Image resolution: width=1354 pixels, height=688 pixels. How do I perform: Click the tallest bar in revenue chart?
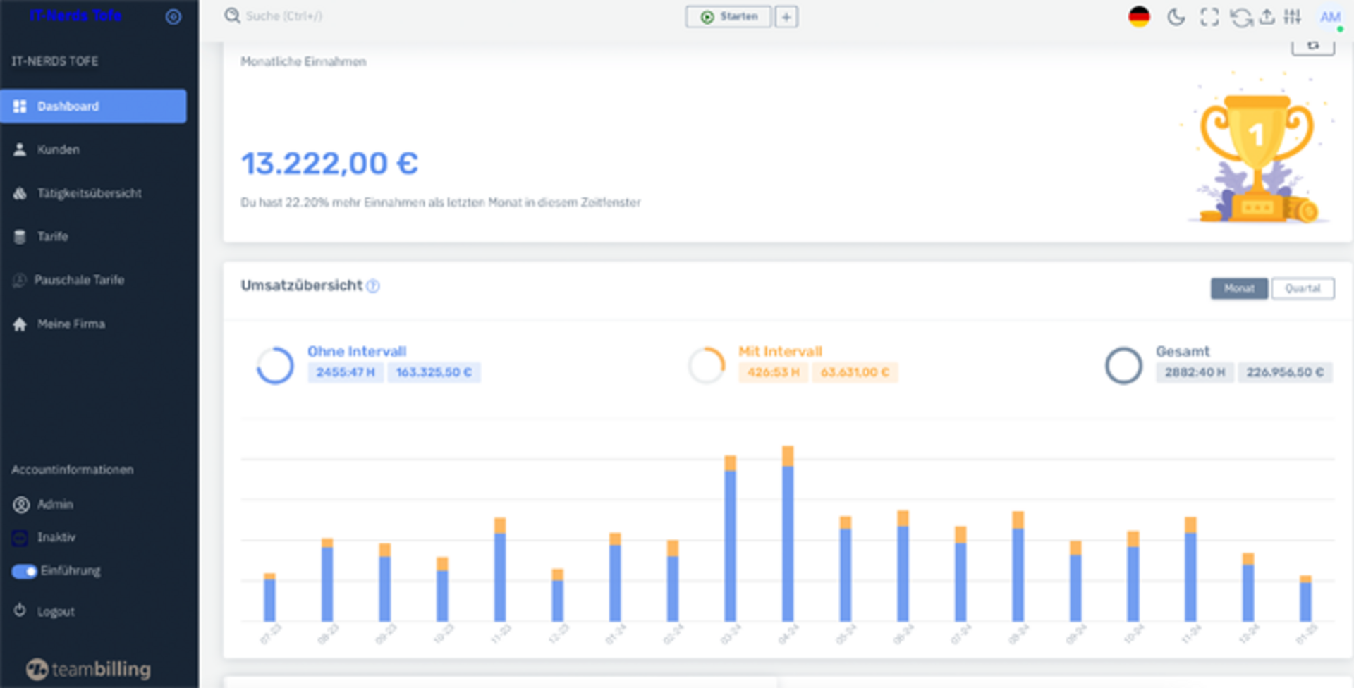(788, 536)
